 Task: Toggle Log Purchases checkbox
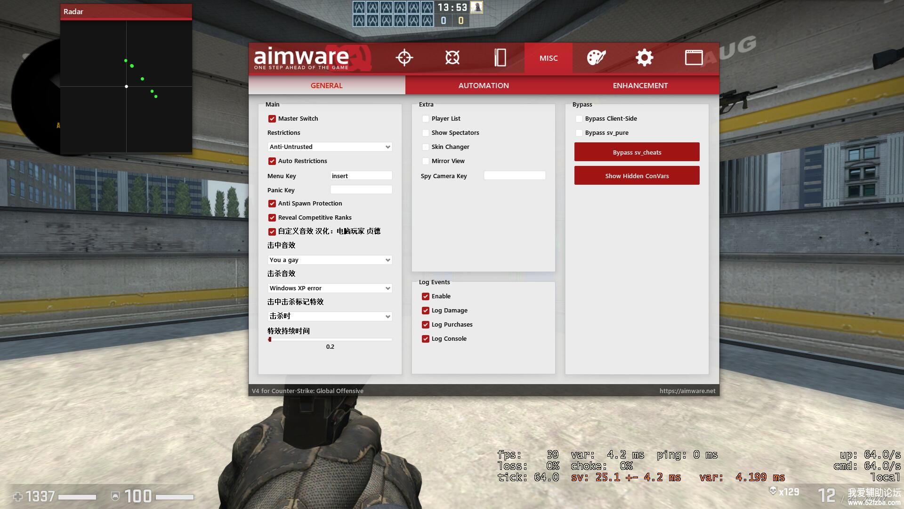[x=426, y=325]
